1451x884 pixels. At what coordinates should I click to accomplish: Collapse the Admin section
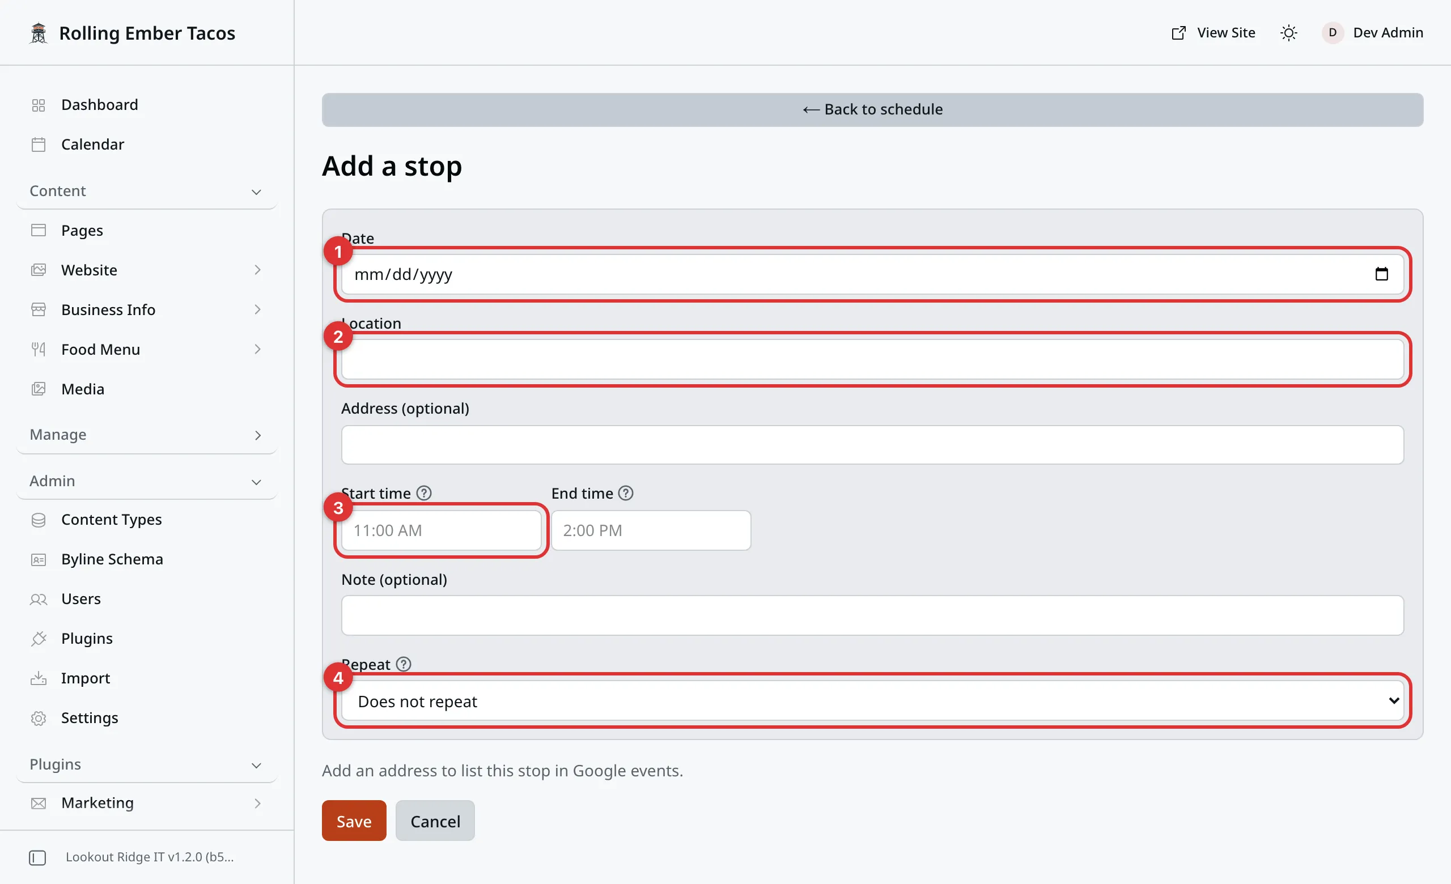[x=147, y=482]
